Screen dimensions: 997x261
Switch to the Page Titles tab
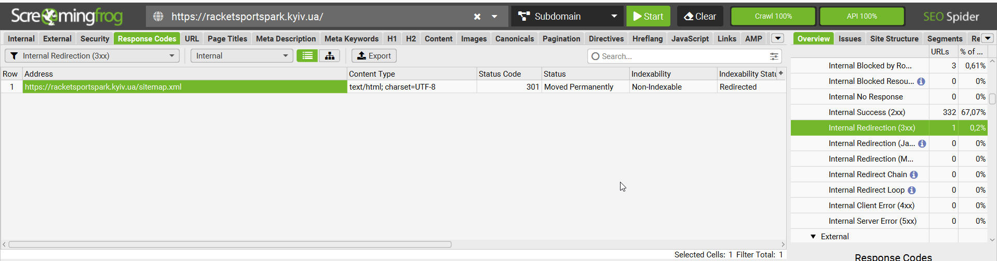coord(227,39)
